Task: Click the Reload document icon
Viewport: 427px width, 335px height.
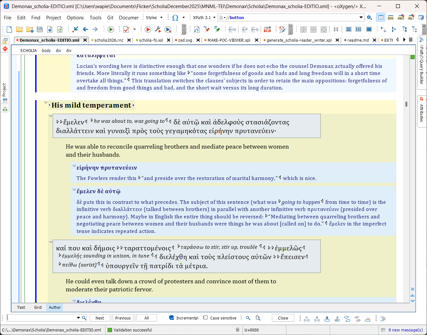Action: coord(60,29)
